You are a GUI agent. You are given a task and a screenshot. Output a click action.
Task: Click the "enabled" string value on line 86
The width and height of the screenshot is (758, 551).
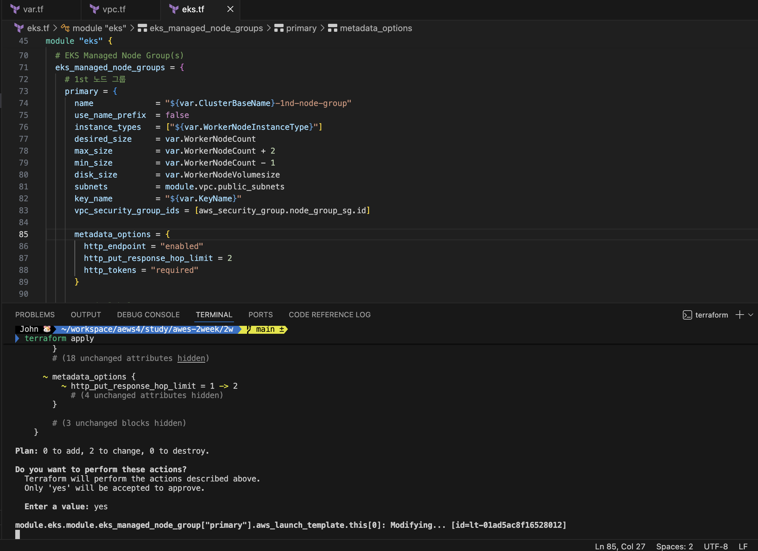pyautogui.click(x=181, y=246)
